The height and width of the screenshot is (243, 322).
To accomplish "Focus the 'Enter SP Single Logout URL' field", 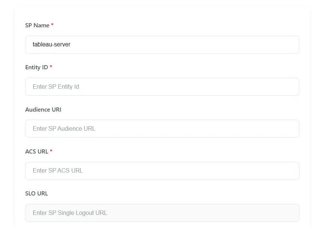I will coord(162,213).
